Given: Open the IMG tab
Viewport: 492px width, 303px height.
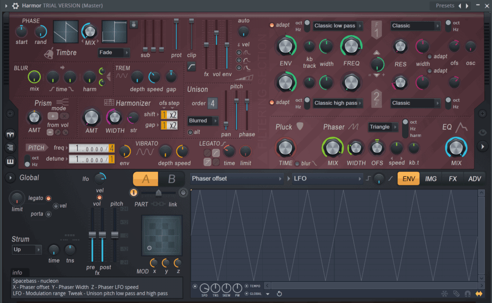Looking at the screenshot, I should [x=430, y=178].
